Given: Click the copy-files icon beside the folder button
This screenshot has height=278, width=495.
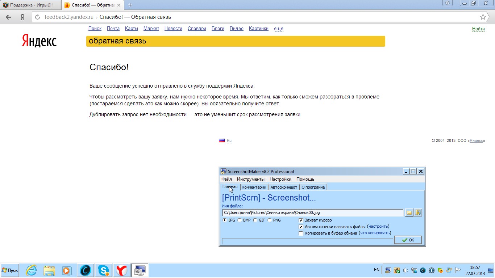Looking at the screenshot, I should 418,212.
